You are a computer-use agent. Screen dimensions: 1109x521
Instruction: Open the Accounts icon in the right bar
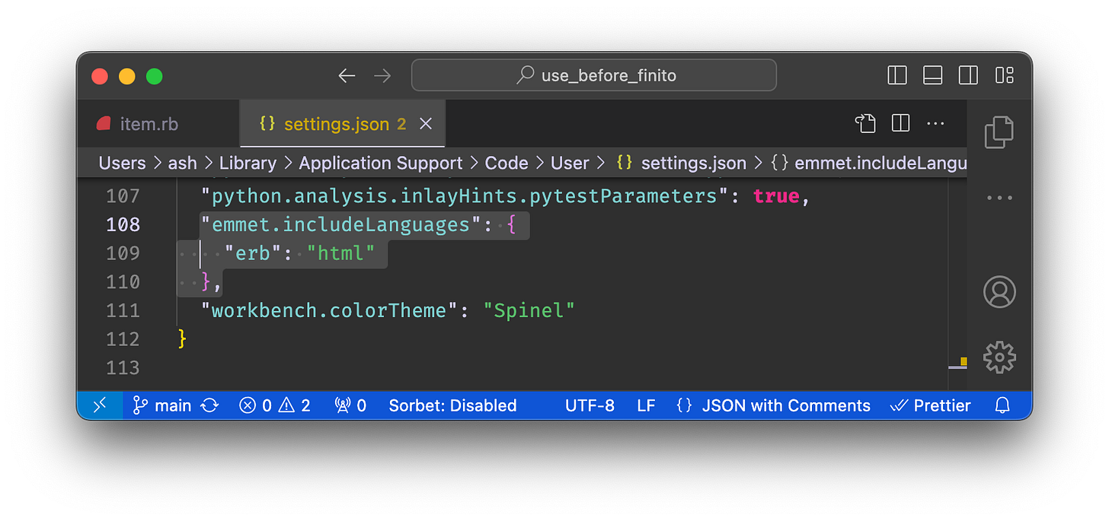[999, 291]
